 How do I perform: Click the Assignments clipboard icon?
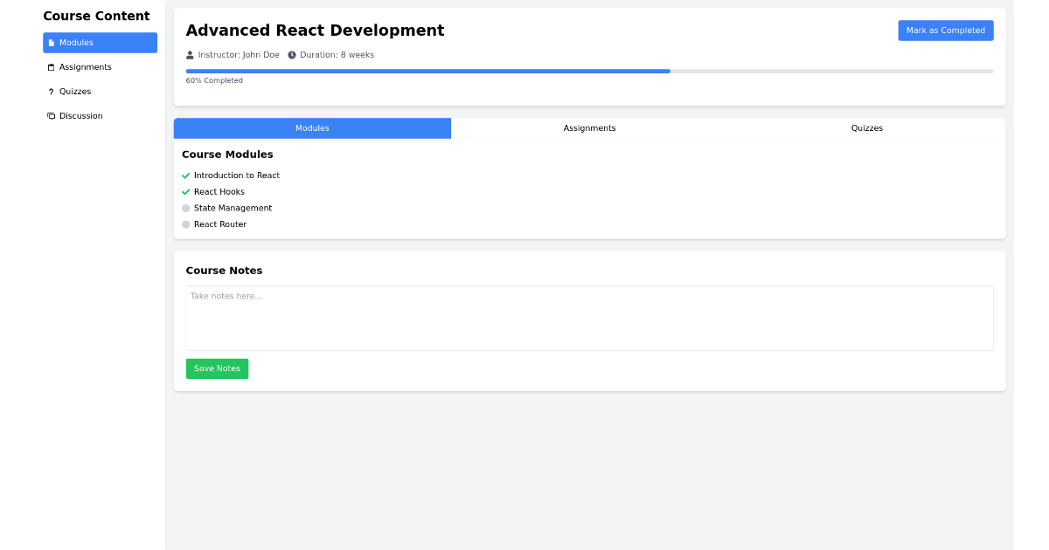point(50,66)
